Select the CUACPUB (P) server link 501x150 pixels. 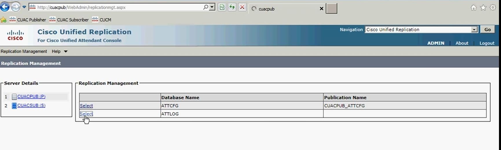[x=31, y=96]
